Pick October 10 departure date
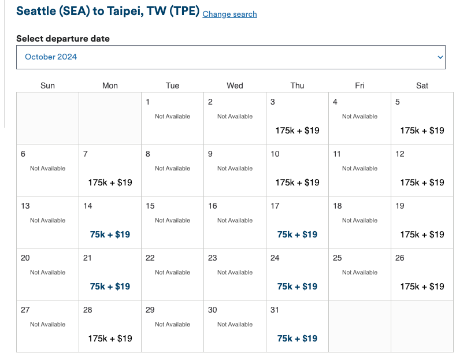467x364 pixels. pos(297,183)
